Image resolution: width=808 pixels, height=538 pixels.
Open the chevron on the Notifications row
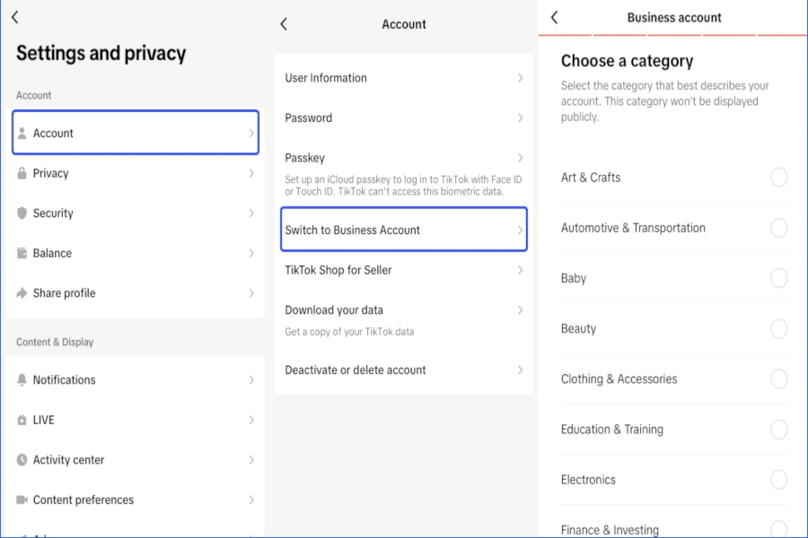(251, 380)
